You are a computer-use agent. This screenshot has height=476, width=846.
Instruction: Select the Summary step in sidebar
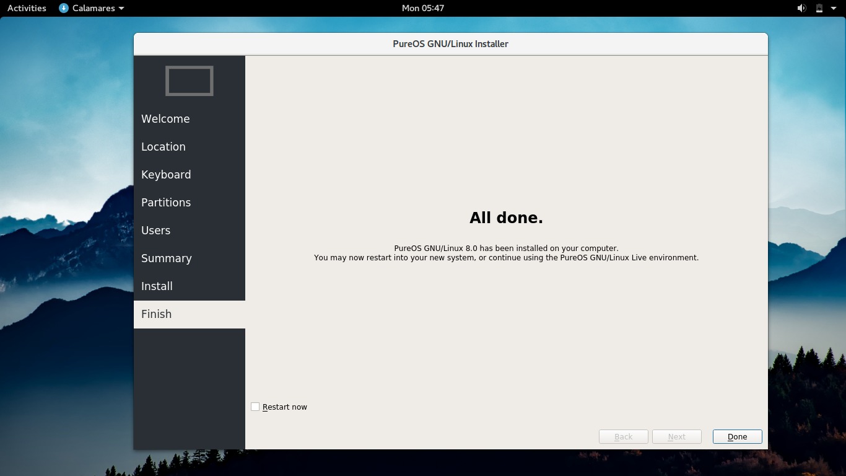tap(167, 258)
